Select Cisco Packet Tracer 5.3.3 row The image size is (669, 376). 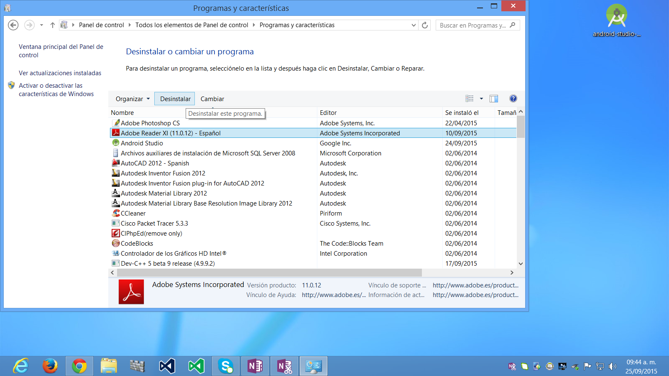pos(313,224)
